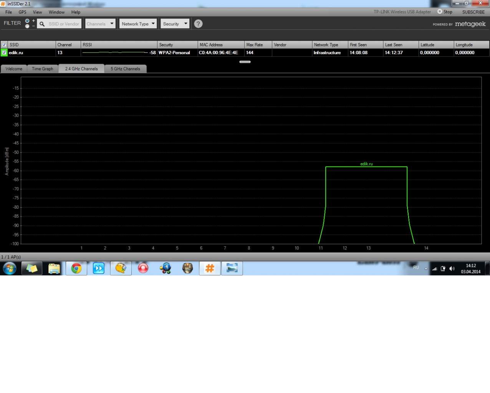Sort by the MAC Address column header
The height and width of the screenshot is (393, 490).
(221, 45)
